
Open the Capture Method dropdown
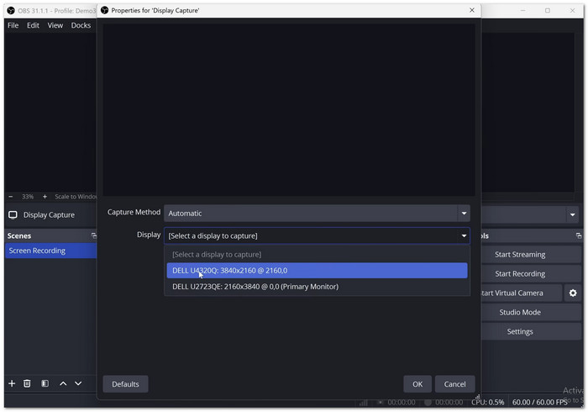[317, 213]
